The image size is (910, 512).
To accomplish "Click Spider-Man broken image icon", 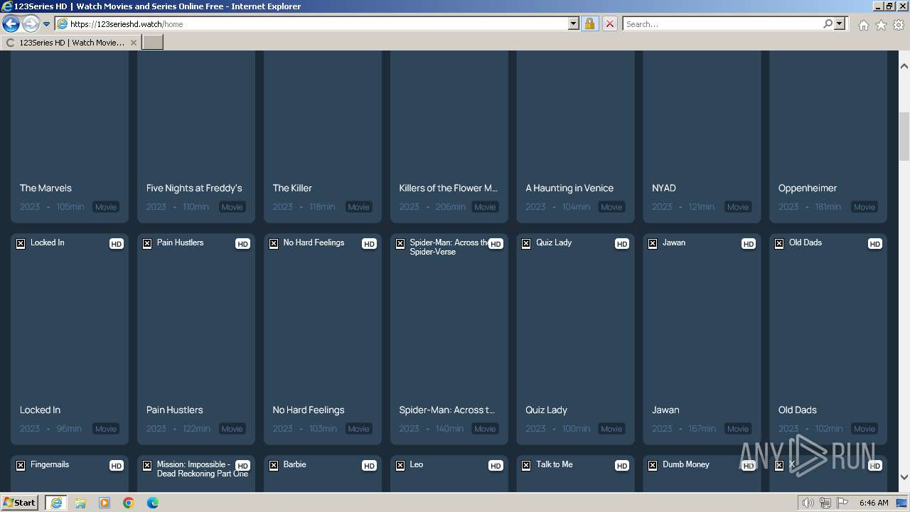I will coord(400,244).
